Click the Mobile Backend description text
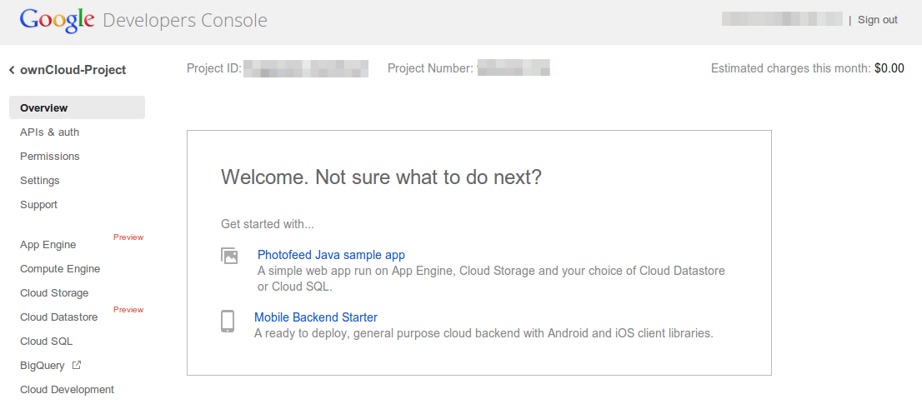This screenshot has height=414, width=922. point(484,333)
